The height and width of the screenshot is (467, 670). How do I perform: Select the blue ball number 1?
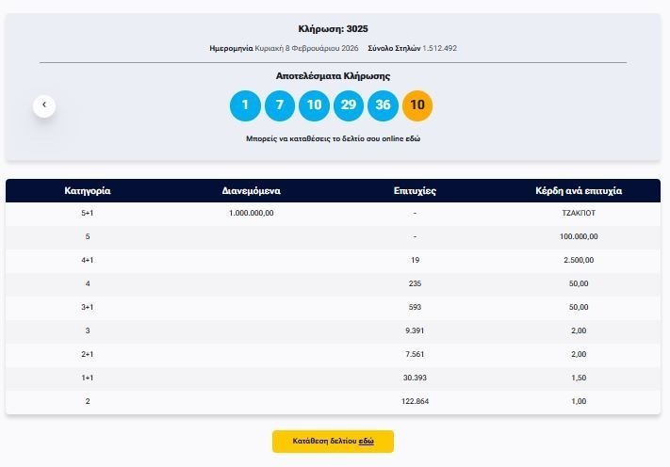tap(245, 105)
